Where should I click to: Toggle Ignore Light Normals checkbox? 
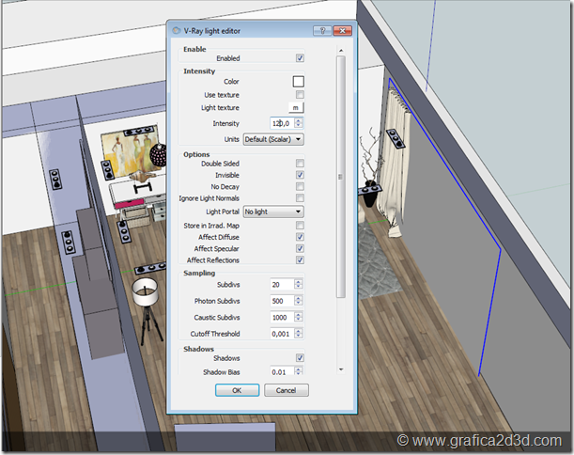coord(300,199)
